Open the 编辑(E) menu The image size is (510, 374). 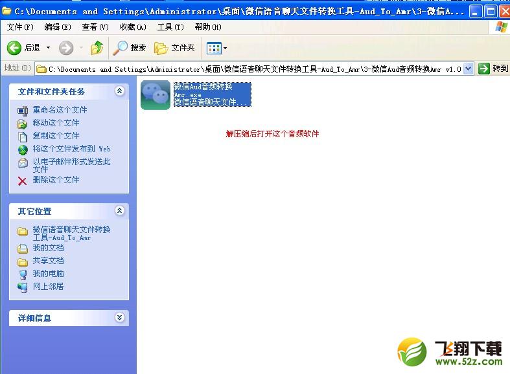tap(58, 27)
